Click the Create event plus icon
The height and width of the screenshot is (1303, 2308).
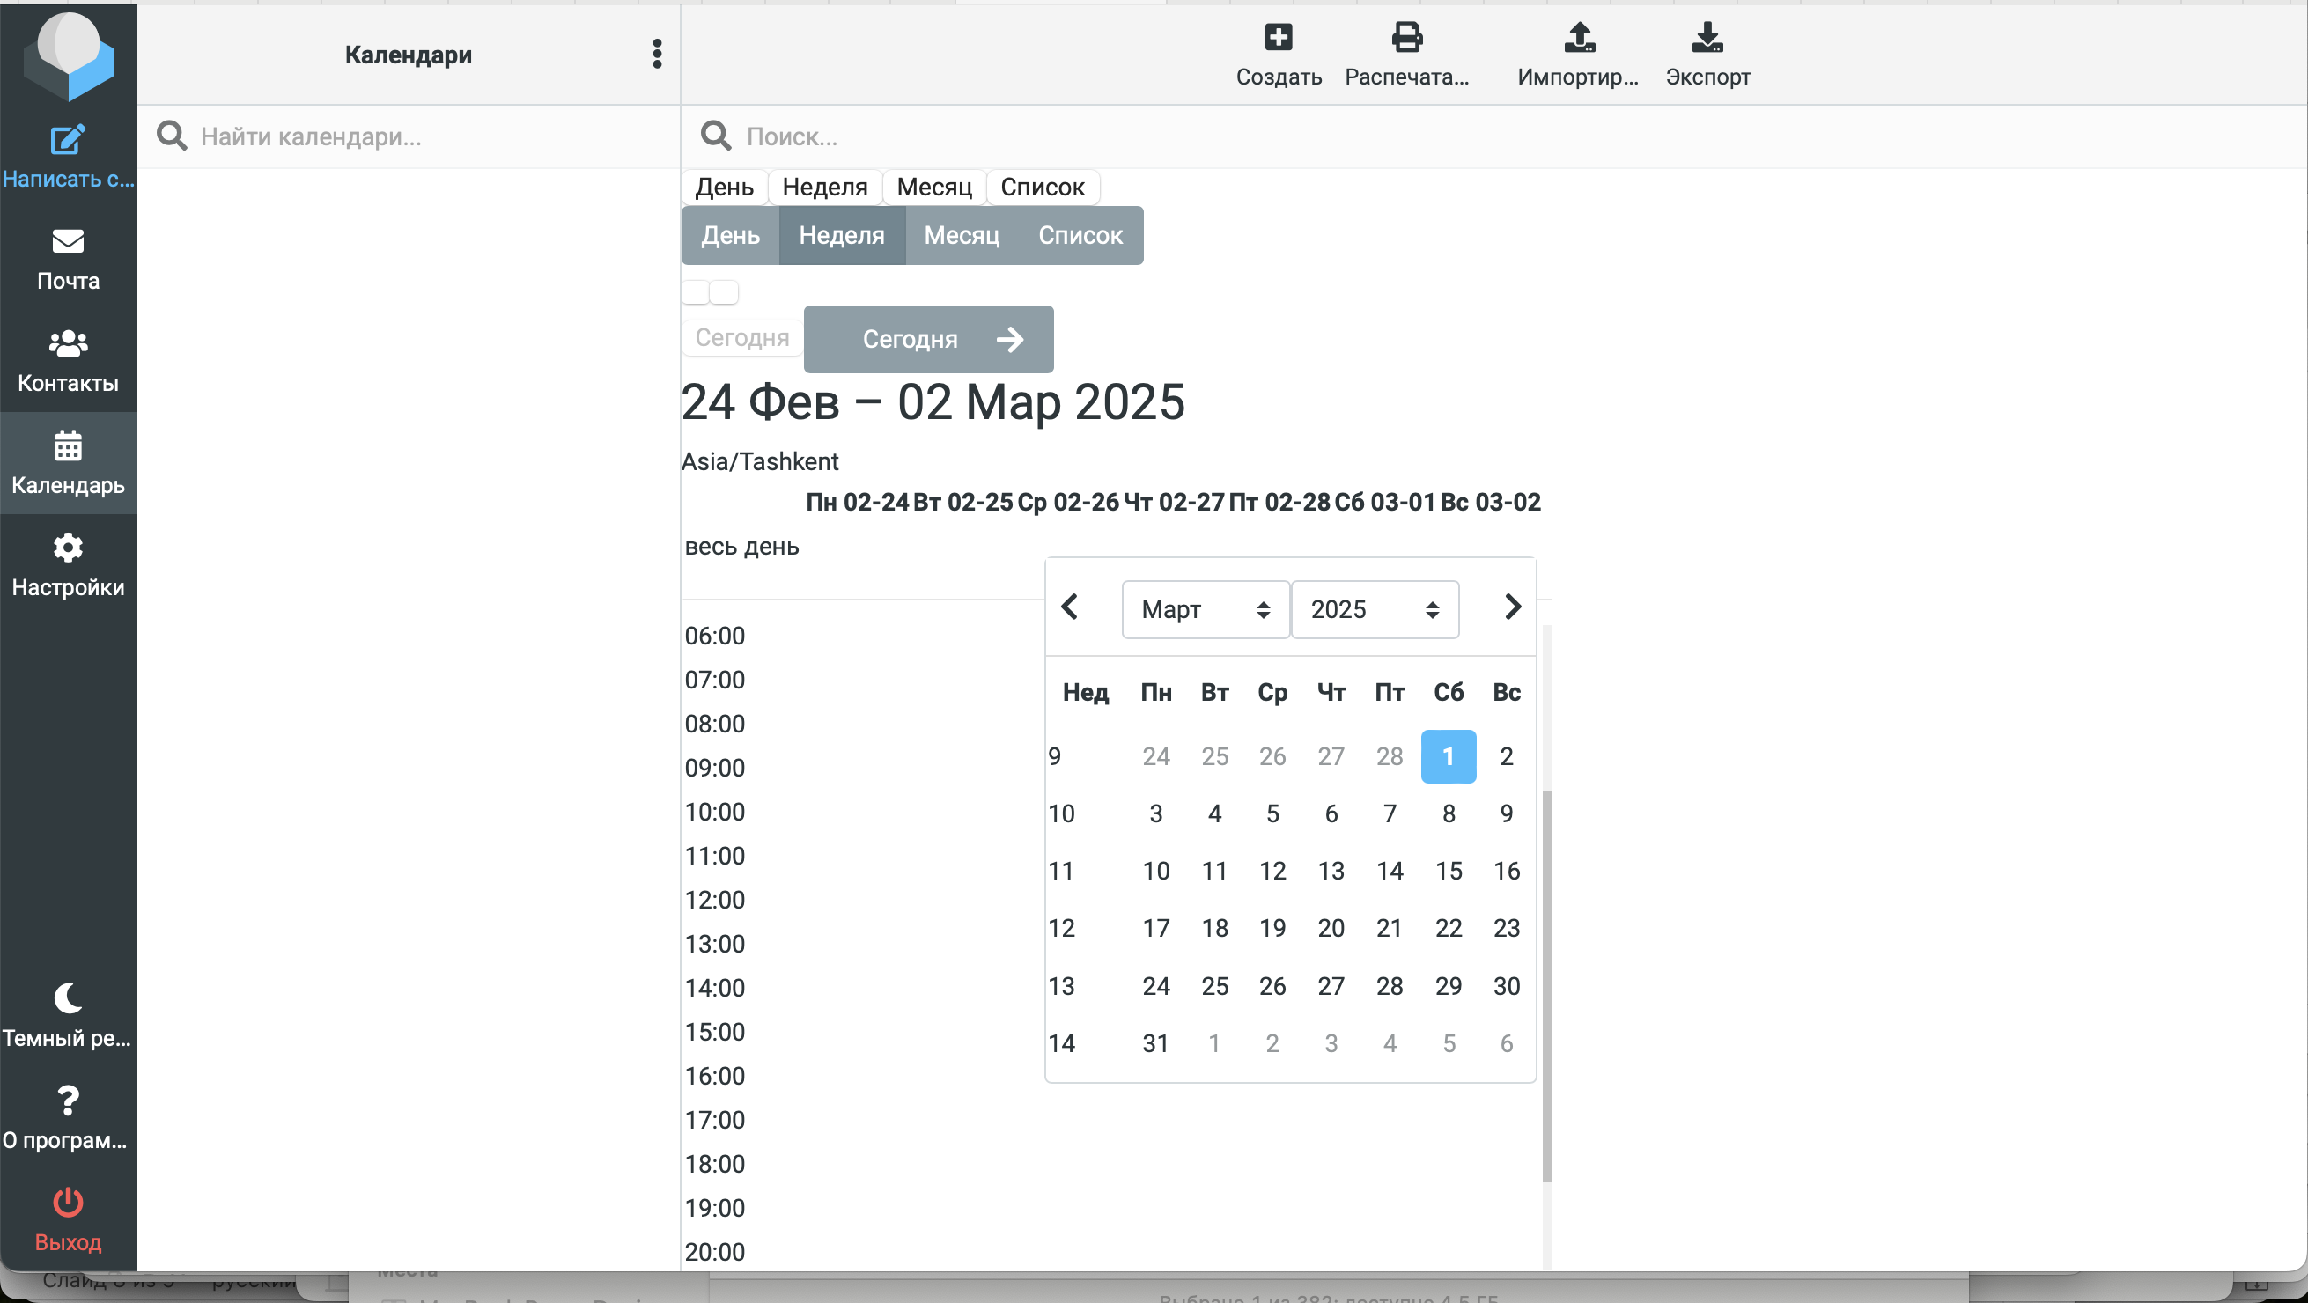1279,38
